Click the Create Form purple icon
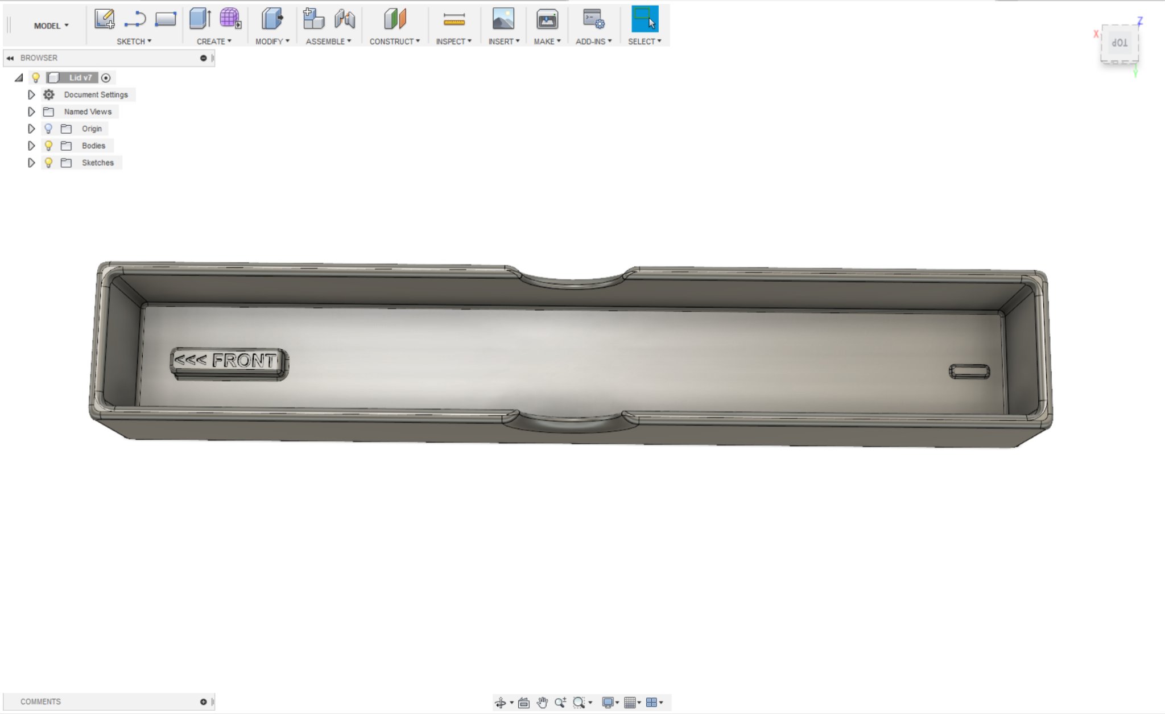Image resolution: width=1165 pixels, height=714 pixels. pyautogui.click(x=230, y=19)
